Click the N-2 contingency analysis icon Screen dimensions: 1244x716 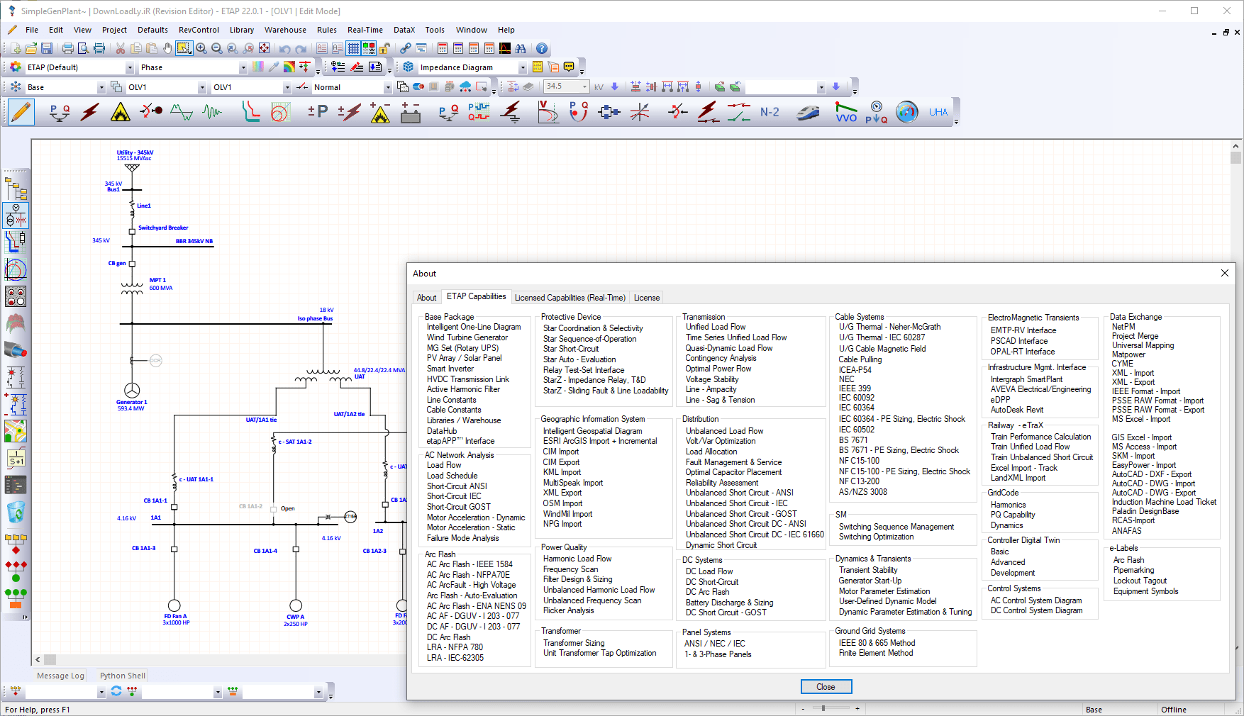(x=770, y=112)
